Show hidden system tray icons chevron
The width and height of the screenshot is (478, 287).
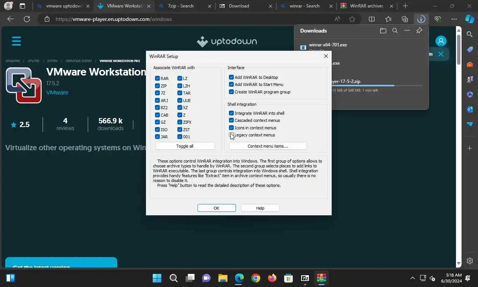pyautogui.click(x=412, y=278)
